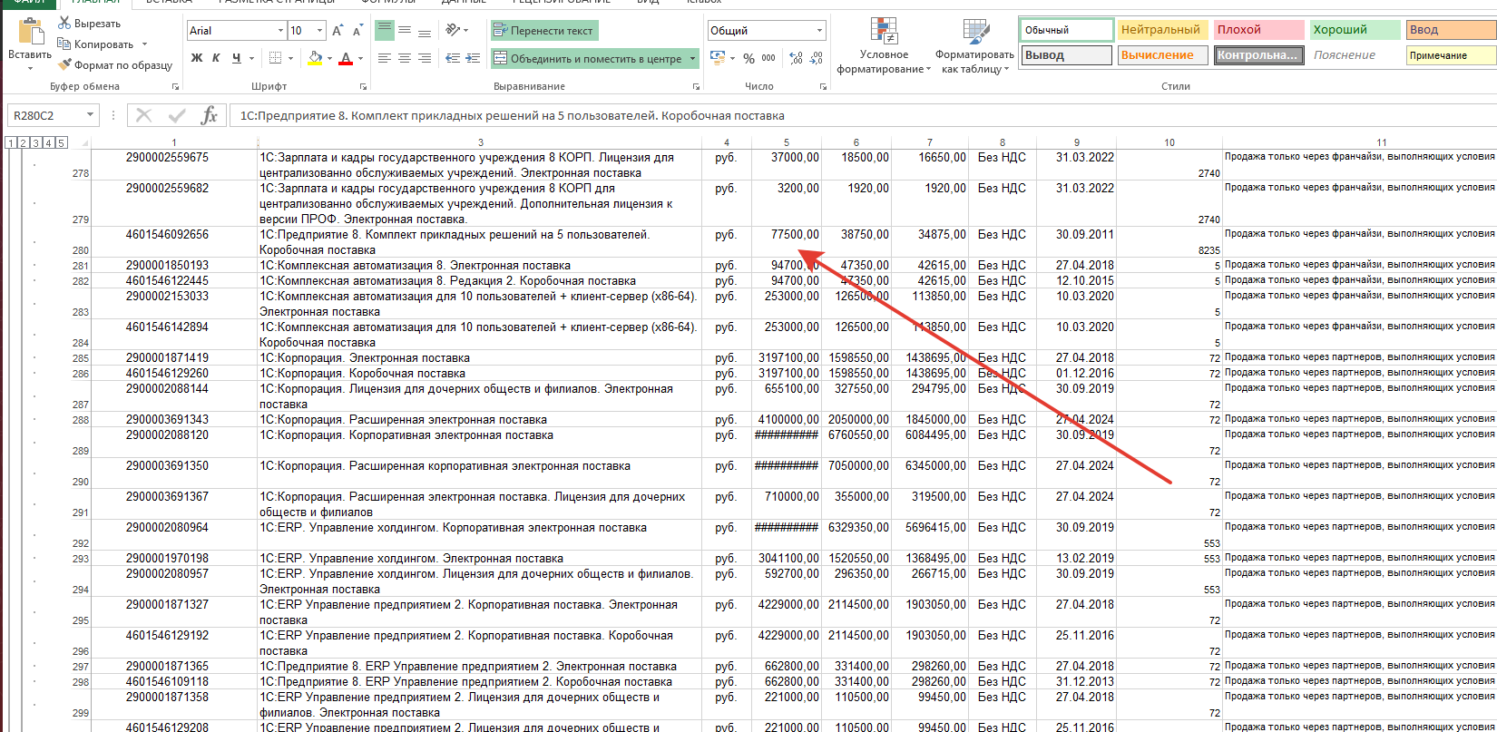Screen dimensions: 1497x732
Task: Select cell with code 4601546092656
Action: [174, 242]
